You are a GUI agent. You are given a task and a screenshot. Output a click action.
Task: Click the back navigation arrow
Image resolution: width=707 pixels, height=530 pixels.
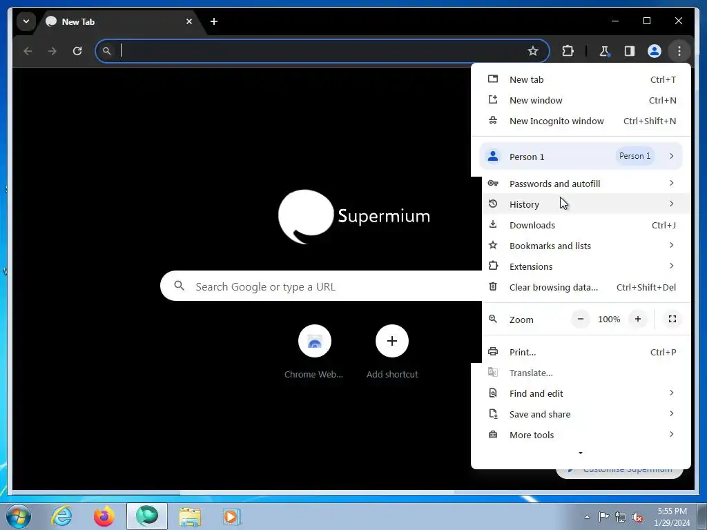[28, 51]
